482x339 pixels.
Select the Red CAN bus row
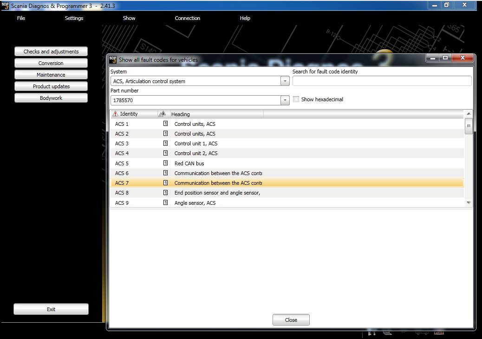click(x=287, y=163)
